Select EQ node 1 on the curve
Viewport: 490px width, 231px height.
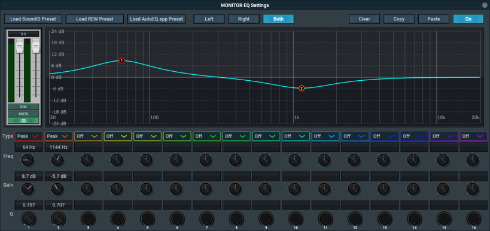[x=121, y=60]
